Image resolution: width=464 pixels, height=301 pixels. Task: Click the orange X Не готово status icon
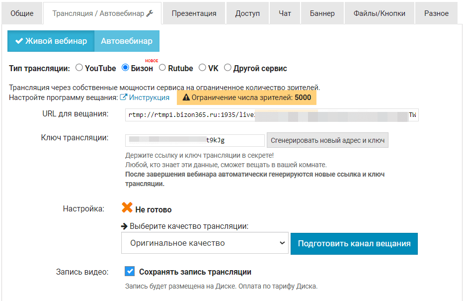(x=127, y=208)
